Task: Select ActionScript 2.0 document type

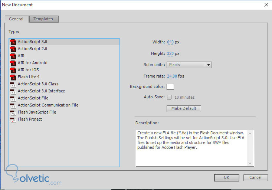Action: click(x=64, y=49)
